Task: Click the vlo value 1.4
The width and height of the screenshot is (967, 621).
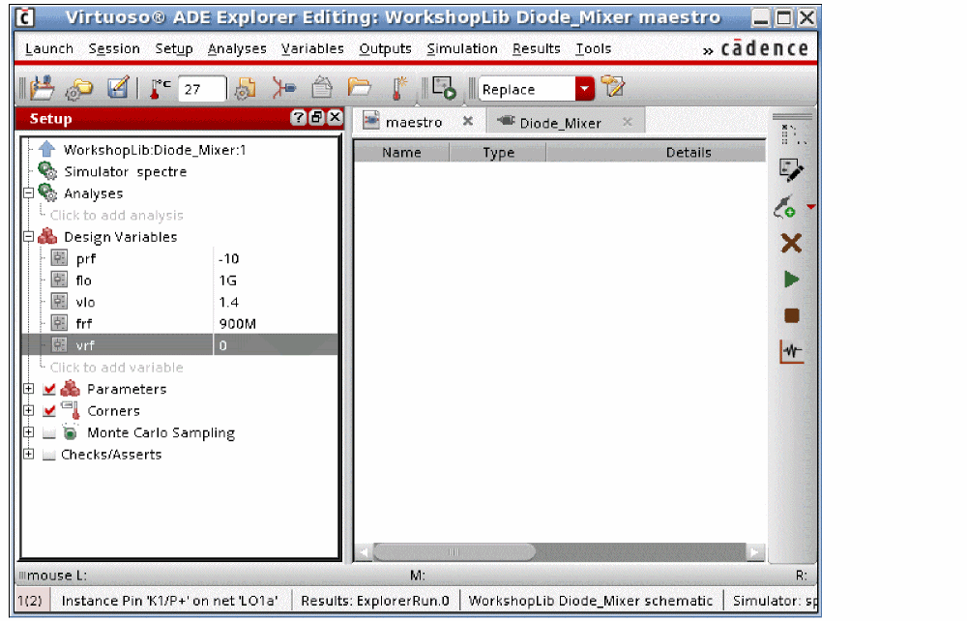Action: [229, 302]
